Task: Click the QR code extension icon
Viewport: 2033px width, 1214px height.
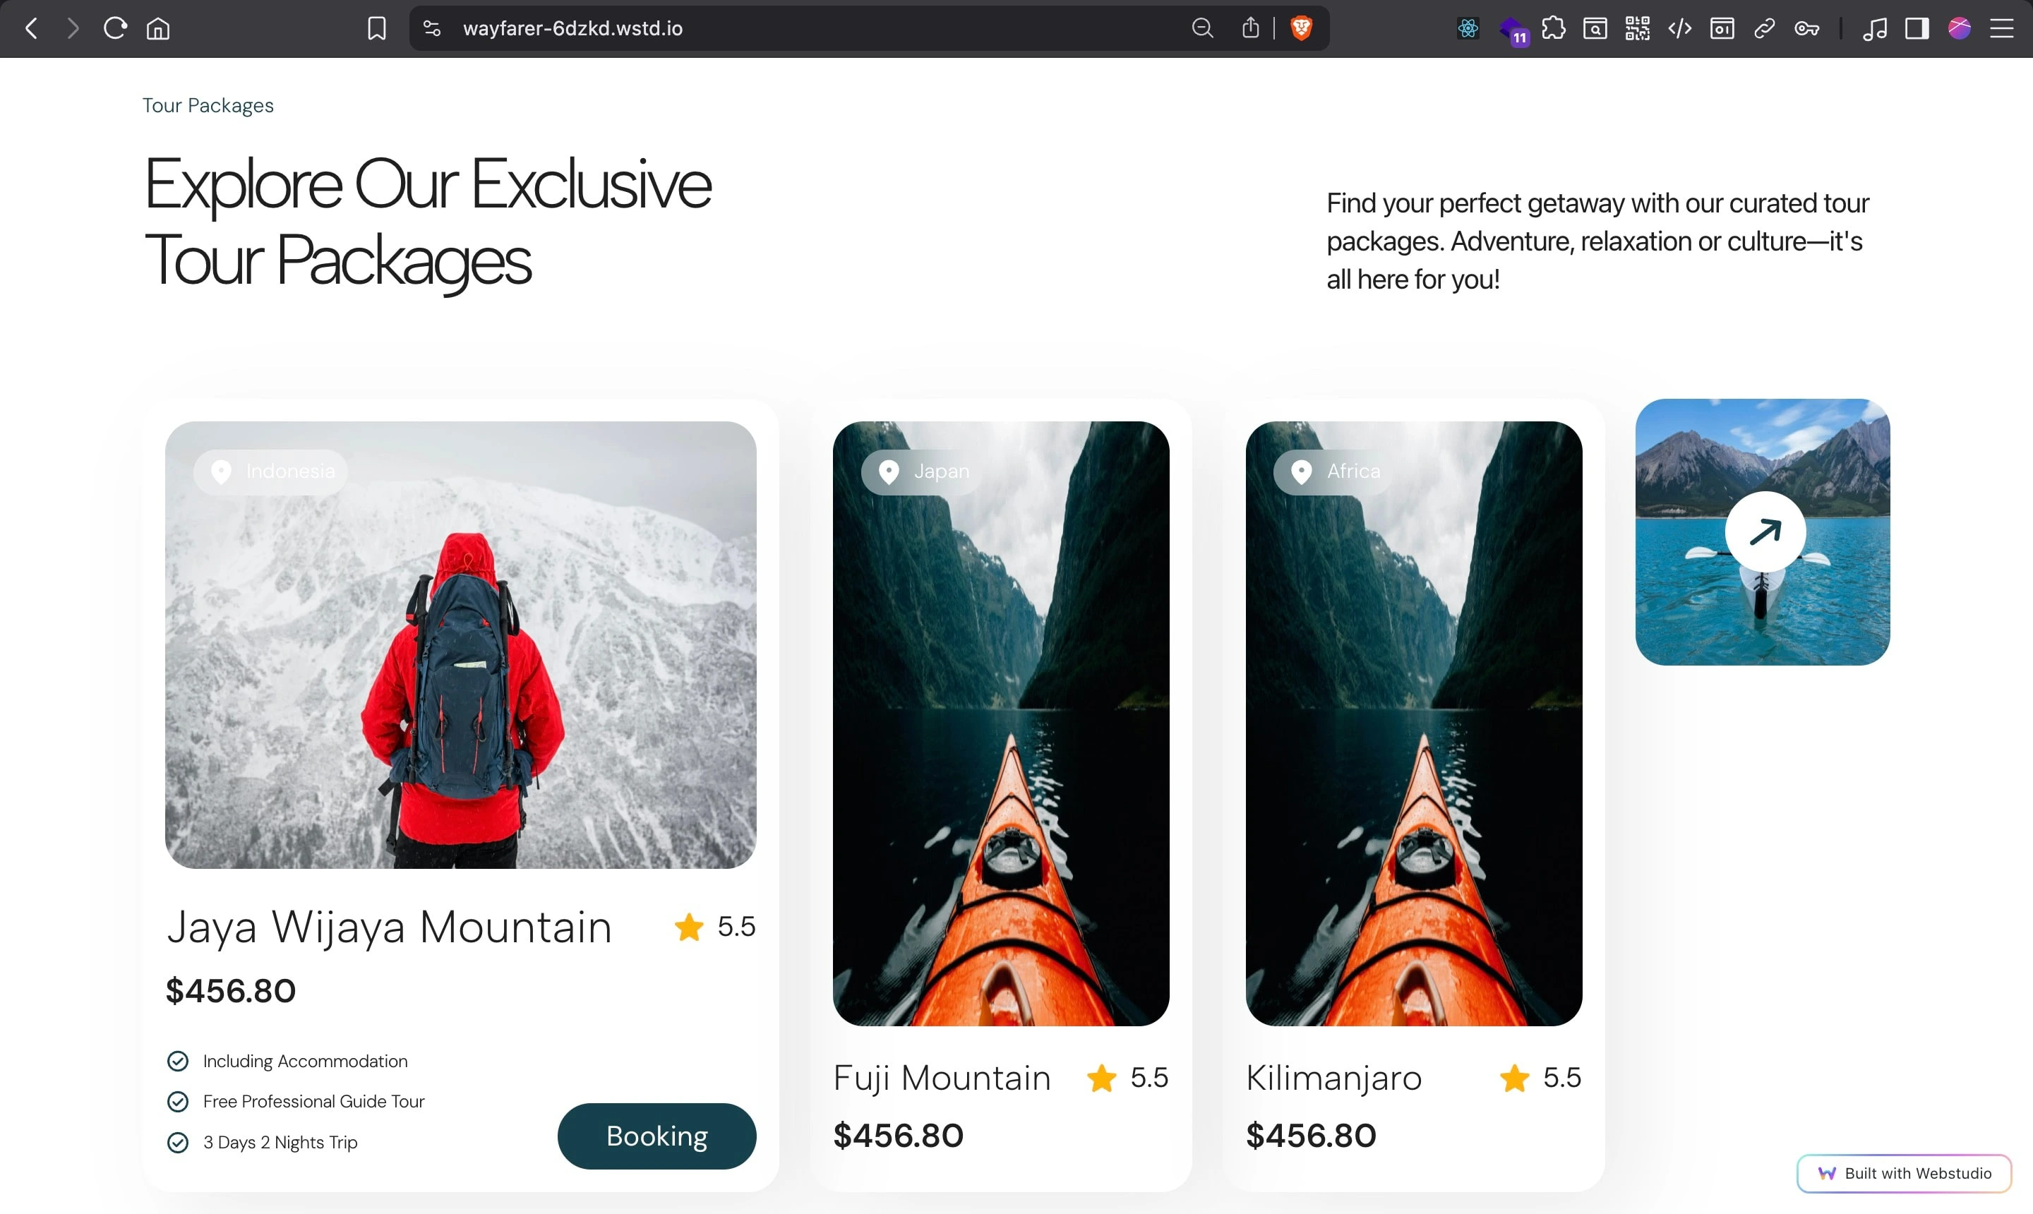Action: (x=1637, y=29)
